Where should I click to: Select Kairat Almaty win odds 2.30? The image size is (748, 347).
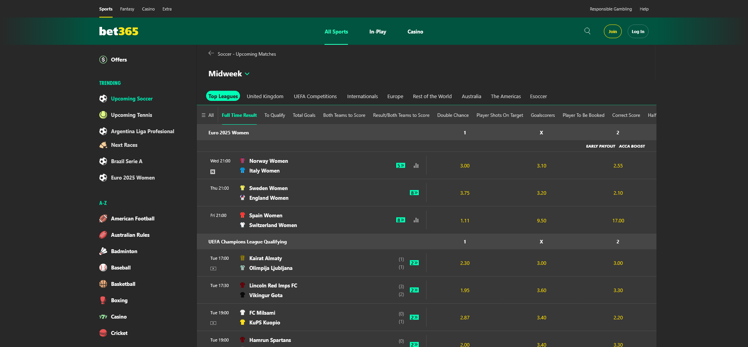coord(465,263)
